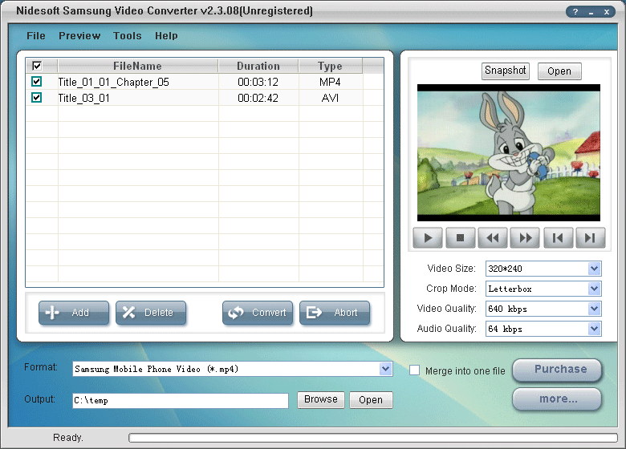Image resolution: width=626 pixels, height=449 pixels.
Task: Open the Help menu
Action: coord(166,36)
